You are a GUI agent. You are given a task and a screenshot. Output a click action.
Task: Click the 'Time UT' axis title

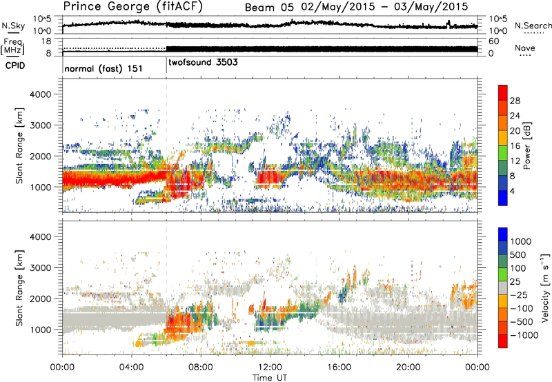tap(270, 378)
